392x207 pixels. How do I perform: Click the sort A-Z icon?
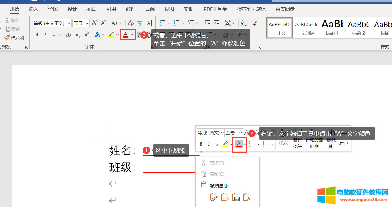[x=244, y=23]
